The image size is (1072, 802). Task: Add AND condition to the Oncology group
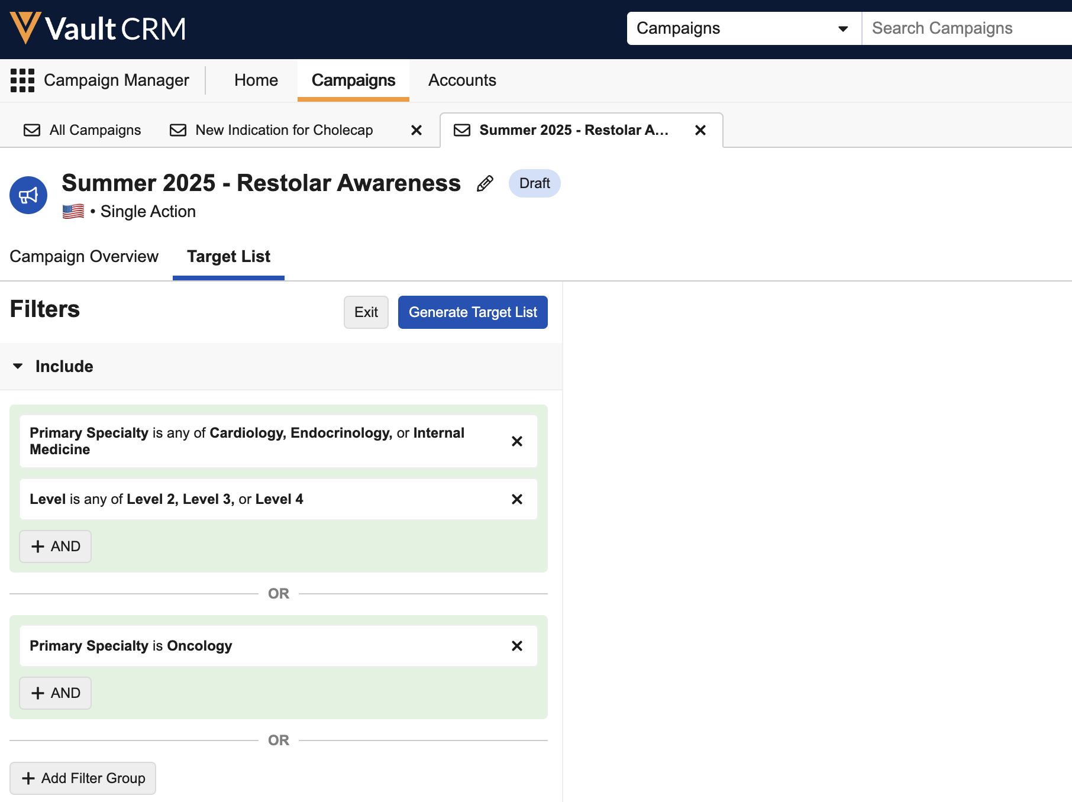[56, 693]
